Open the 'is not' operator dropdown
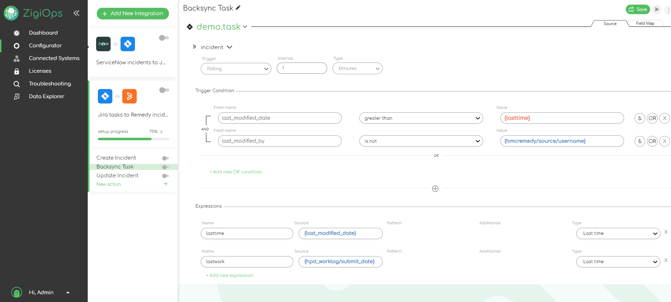 point(421,141)
